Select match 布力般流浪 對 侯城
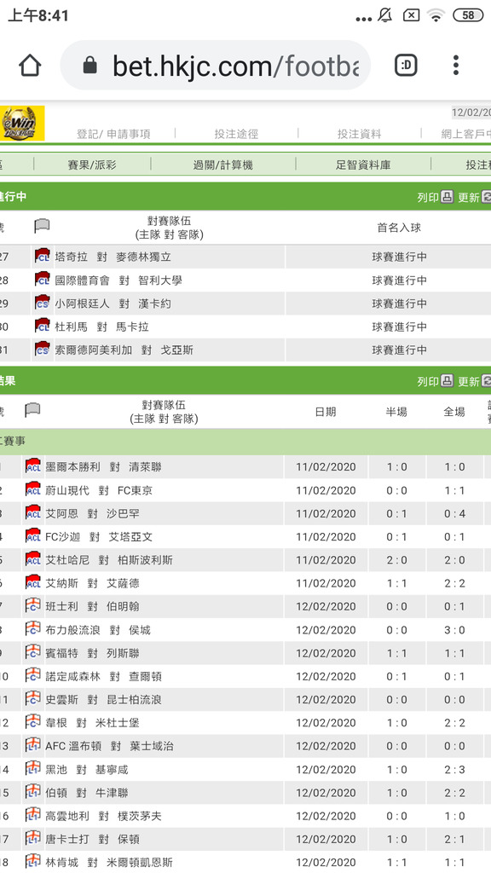Screen dimensions: 491x873 98,630
